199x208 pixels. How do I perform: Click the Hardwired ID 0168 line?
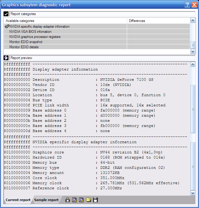[x=85, y=157]
